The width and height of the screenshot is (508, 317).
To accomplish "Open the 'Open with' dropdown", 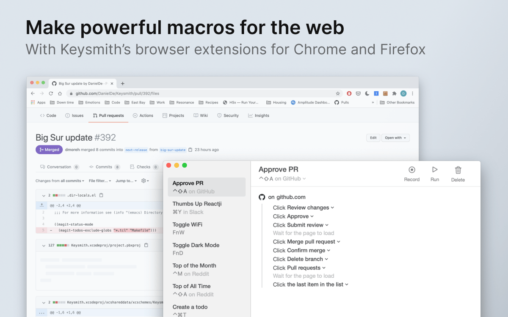I will tap(395, 137).
